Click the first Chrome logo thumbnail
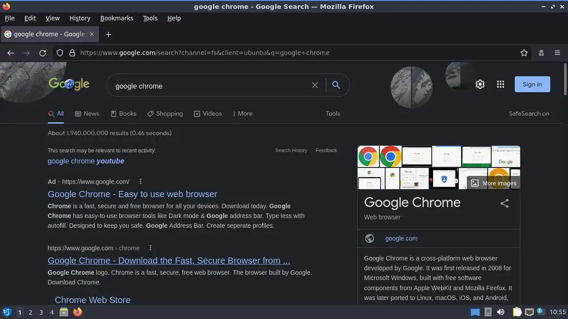This screenshot has width=568, height=319. click(x=368, y=156)
